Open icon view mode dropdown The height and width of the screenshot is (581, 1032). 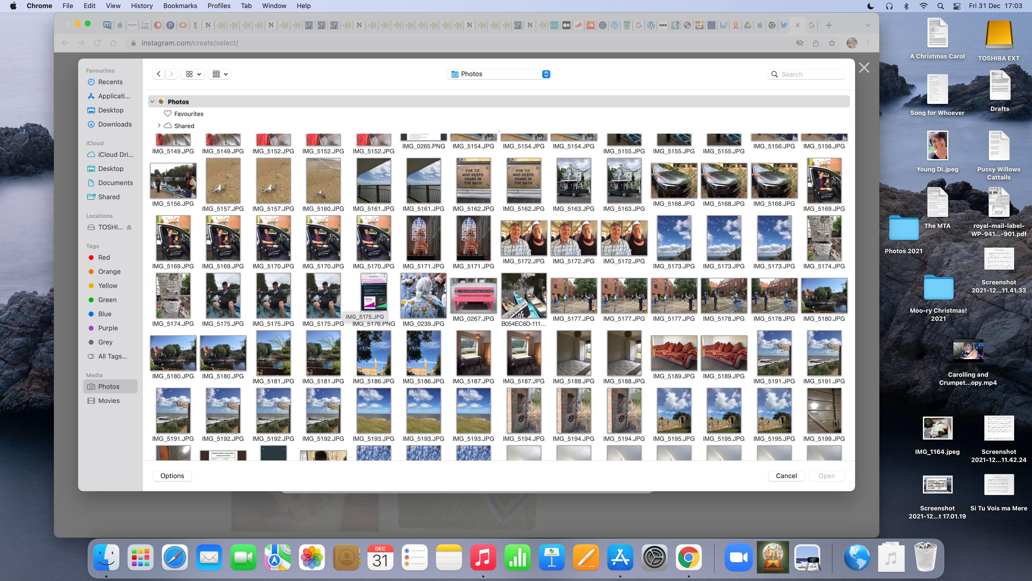[x=193, y=74]
